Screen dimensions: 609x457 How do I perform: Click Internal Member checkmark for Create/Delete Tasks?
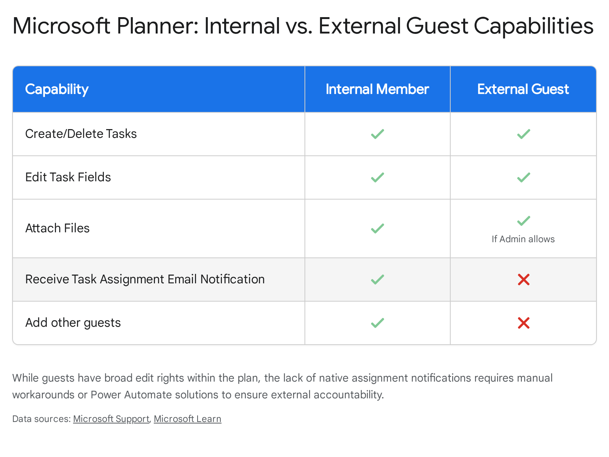click(x=377, y=134)
